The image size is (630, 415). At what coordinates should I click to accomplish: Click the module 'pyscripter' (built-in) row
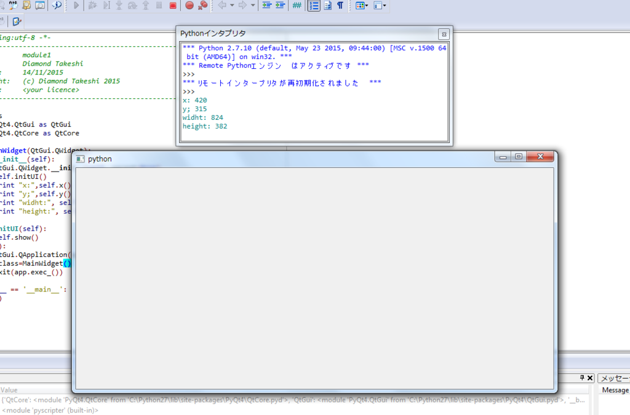pyautogui.click(x=50, y=410)
